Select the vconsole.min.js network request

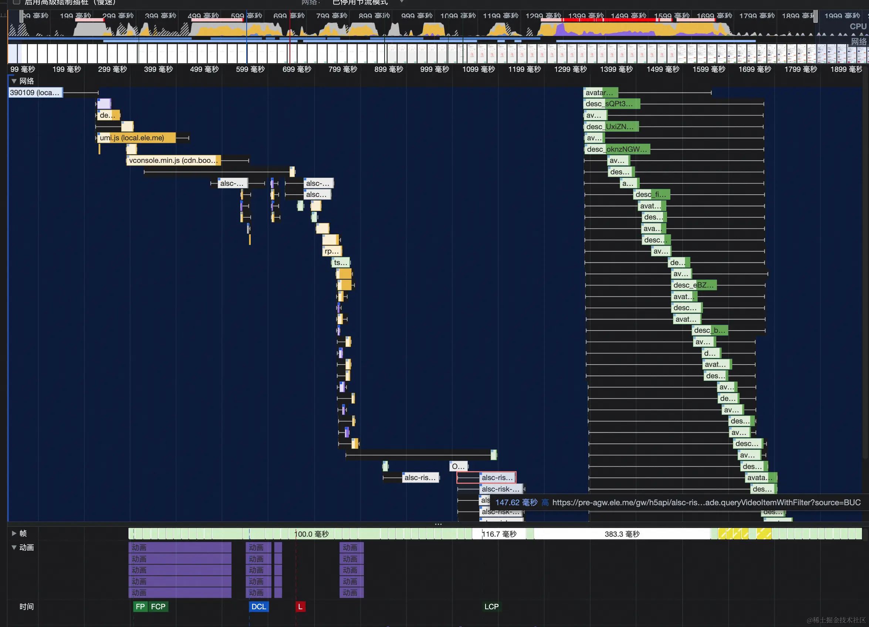(173, 160)
